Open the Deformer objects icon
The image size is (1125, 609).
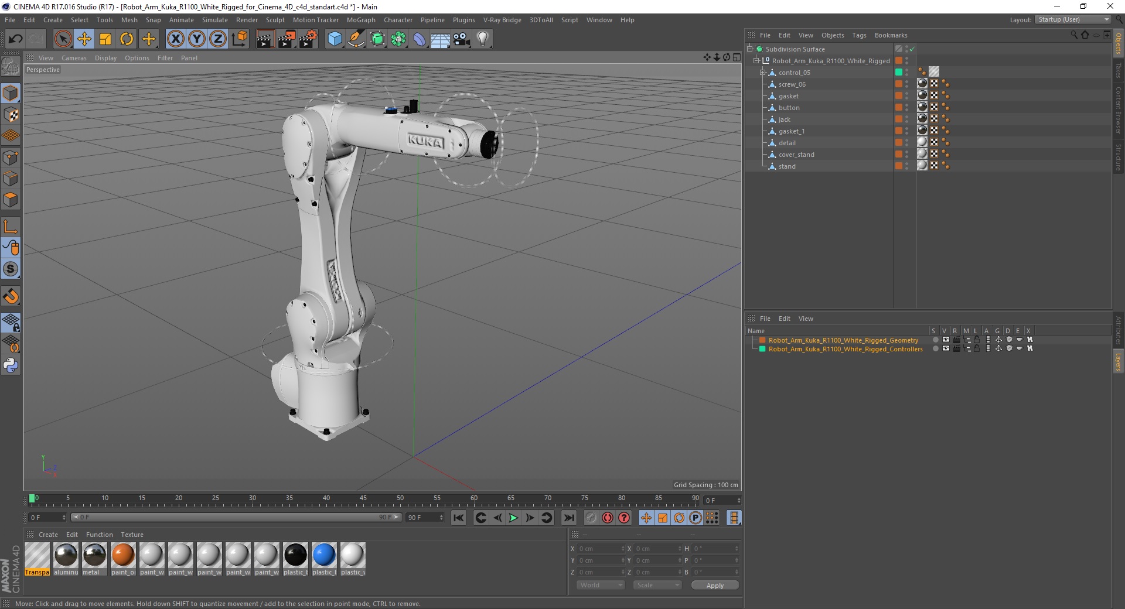point(420,39)
